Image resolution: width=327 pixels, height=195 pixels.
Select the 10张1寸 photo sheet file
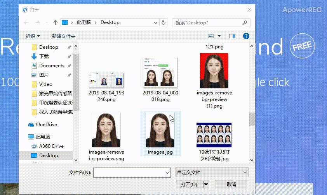coord(214,142)
